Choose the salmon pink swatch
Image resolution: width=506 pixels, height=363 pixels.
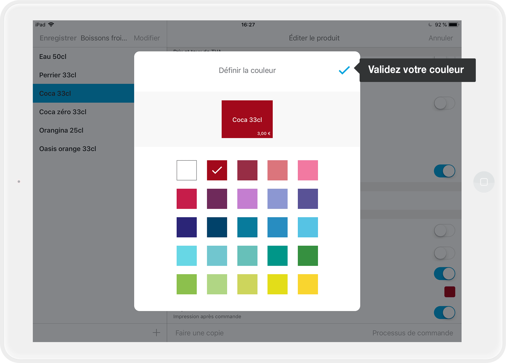coord(277,170)
